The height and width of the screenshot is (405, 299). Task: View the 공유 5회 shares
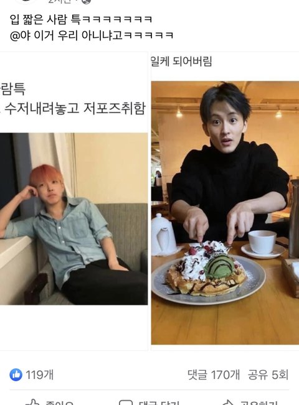[x=268, y=375]
